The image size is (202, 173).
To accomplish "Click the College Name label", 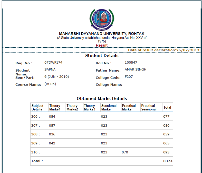I will click(x=109, y=85).
